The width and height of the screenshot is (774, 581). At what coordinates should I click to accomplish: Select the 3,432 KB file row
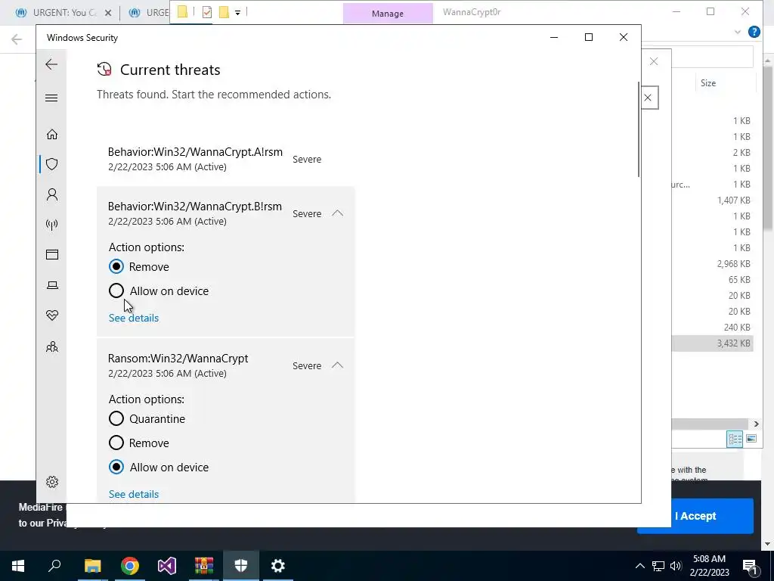coord(712,343)
